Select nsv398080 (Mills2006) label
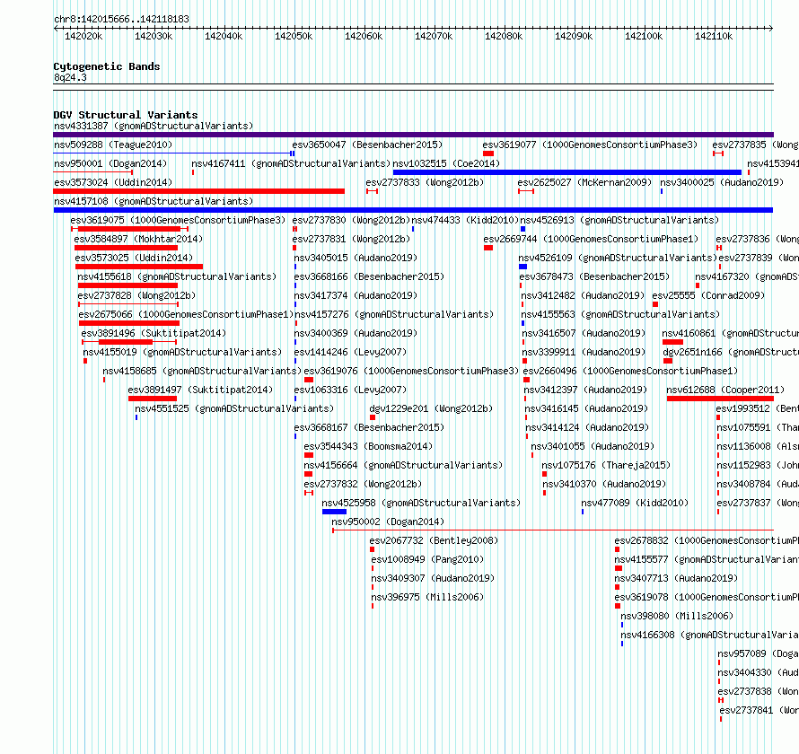Viewport: 799px width, 754px height. pyautogui.click(x=677, y=616)
